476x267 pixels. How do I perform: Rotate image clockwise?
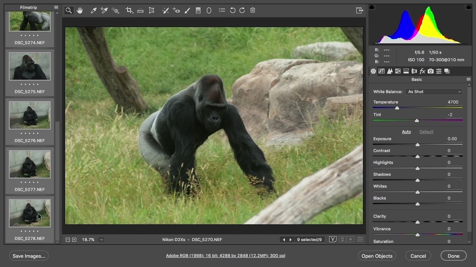[242, 10]
